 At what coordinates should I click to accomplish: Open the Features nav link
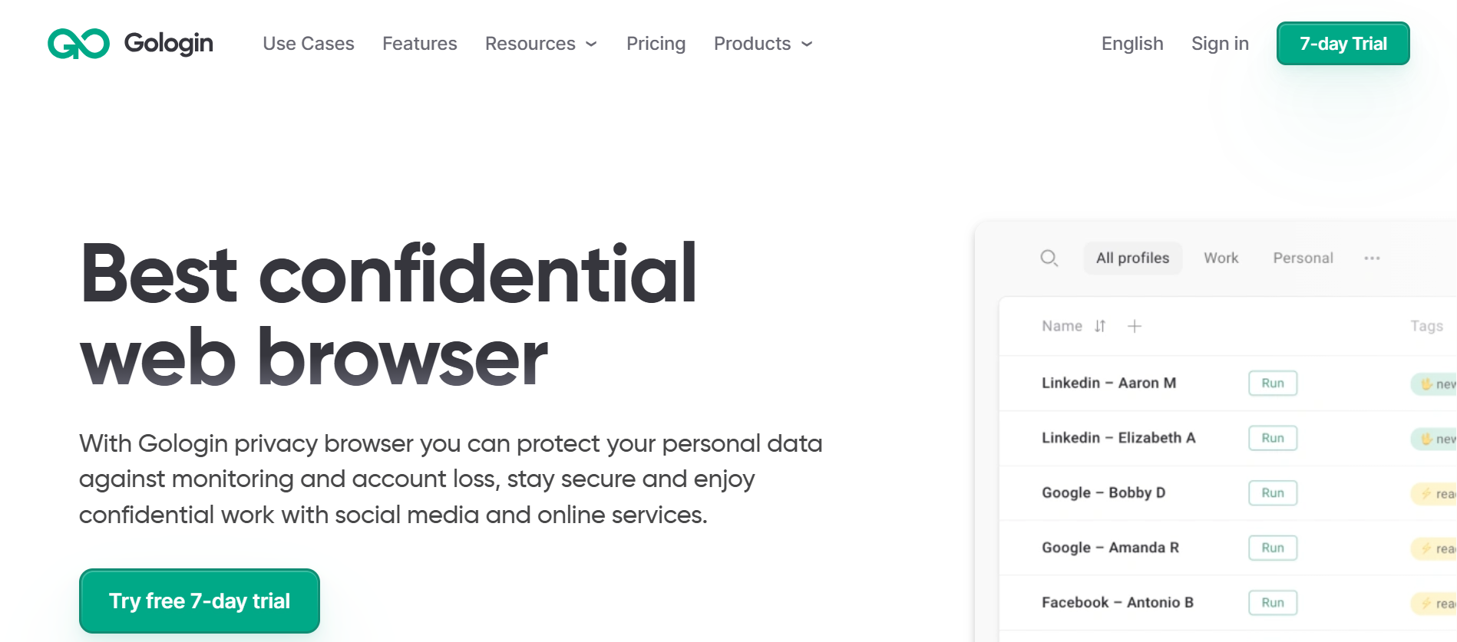pos(419,44)
